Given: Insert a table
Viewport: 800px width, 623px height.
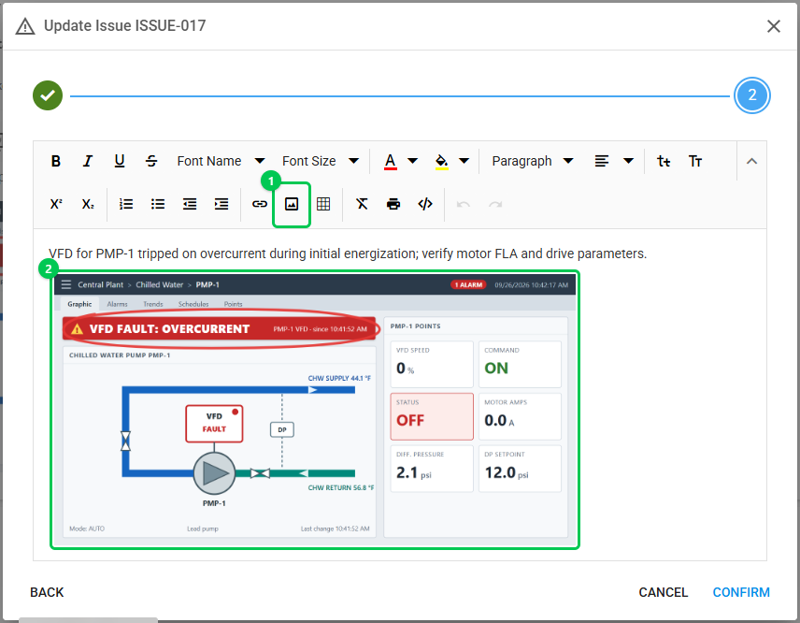Looking at the screenshot, I should [323, 204].
